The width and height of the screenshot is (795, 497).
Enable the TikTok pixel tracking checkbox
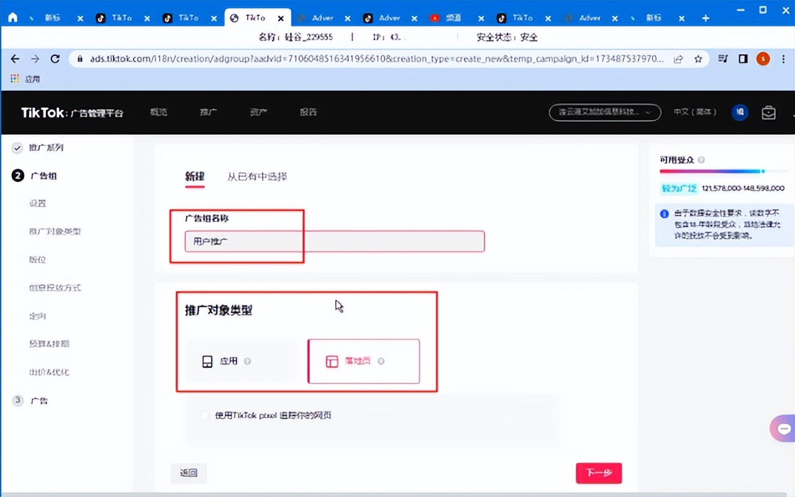204,415
